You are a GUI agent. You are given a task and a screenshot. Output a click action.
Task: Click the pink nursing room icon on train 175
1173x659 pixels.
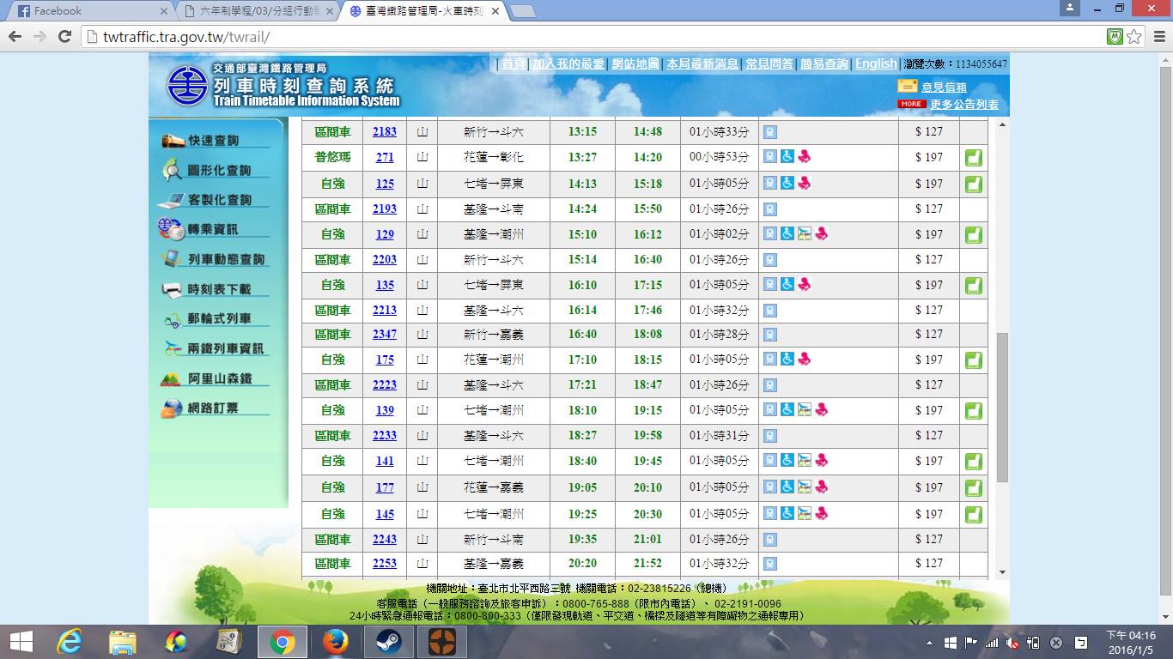(805, 360)
